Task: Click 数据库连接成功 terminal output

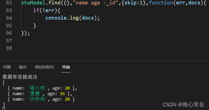Action: pos(20,77)
